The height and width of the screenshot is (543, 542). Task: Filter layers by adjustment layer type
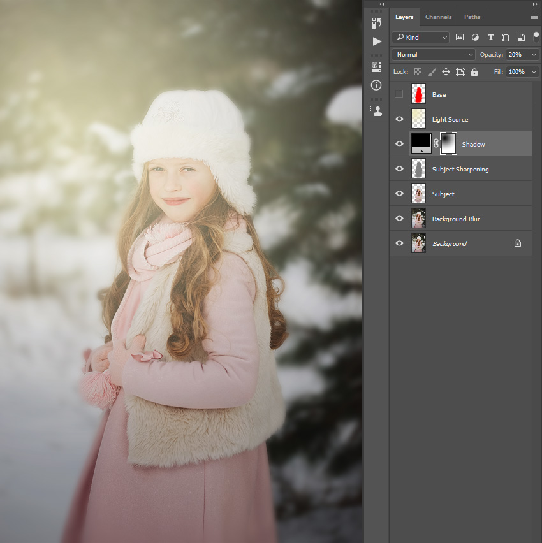click(x=475, y=38)
